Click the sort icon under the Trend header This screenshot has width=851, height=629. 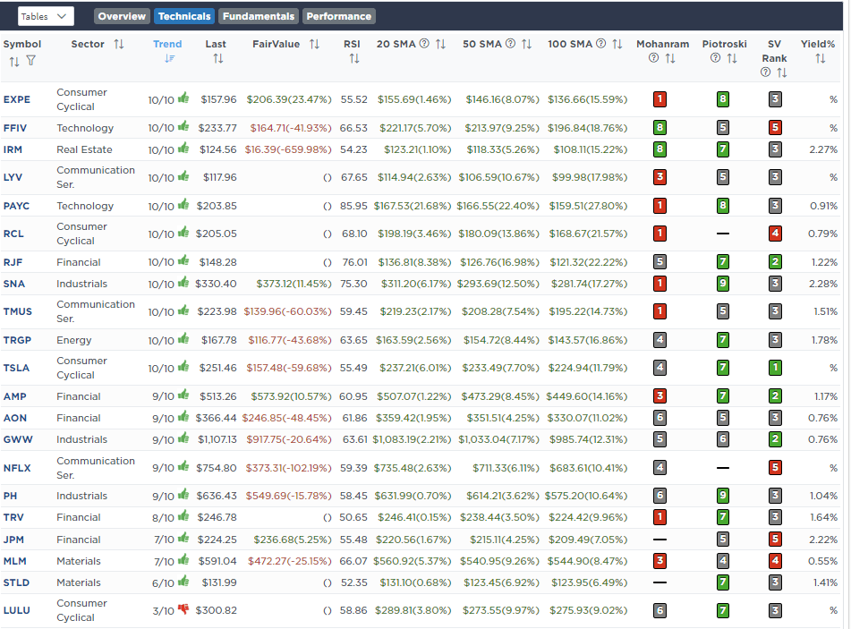coord(168,59)
